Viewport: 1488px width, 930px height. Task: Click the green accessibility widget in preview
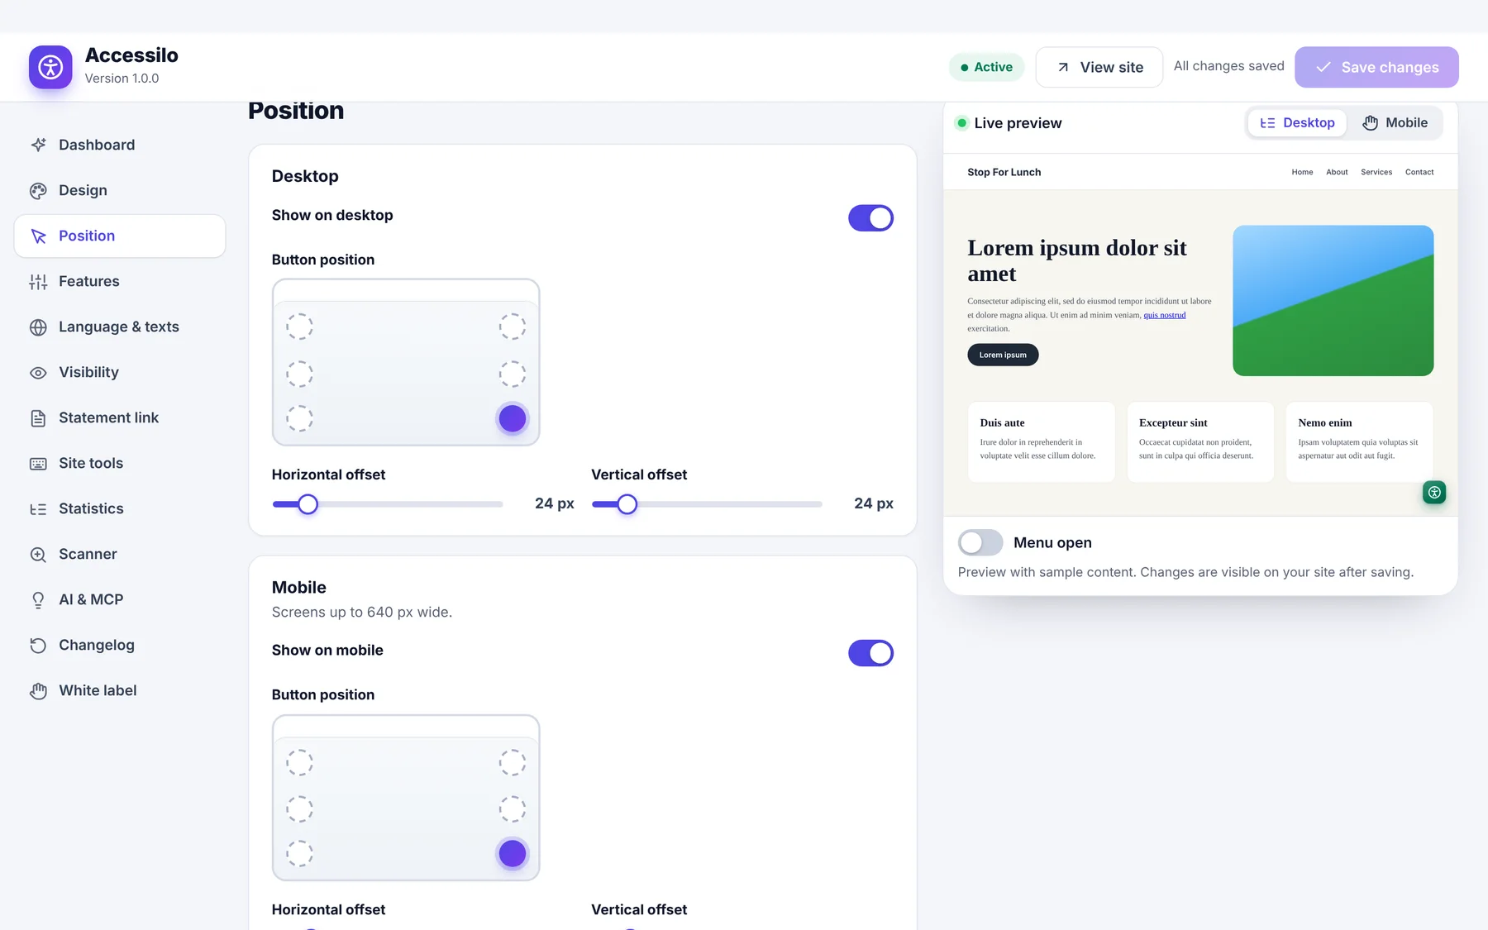click(1434, 493)
